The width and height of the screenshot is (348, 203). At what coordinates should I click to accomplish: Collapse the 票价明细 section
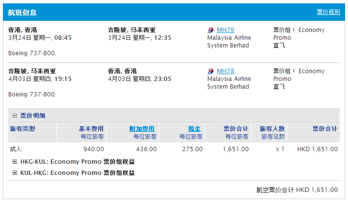click(x=15, y=116)
